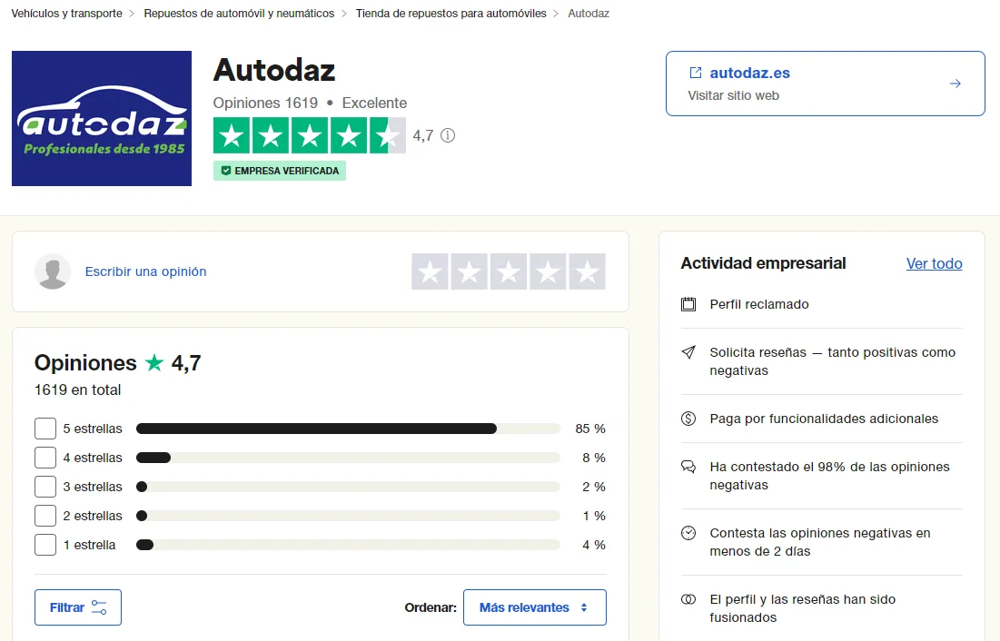Click the dollar coin icon beside Paga por funcionalidades
Viewport: 1000px width, 641px height.
[688, 419]
